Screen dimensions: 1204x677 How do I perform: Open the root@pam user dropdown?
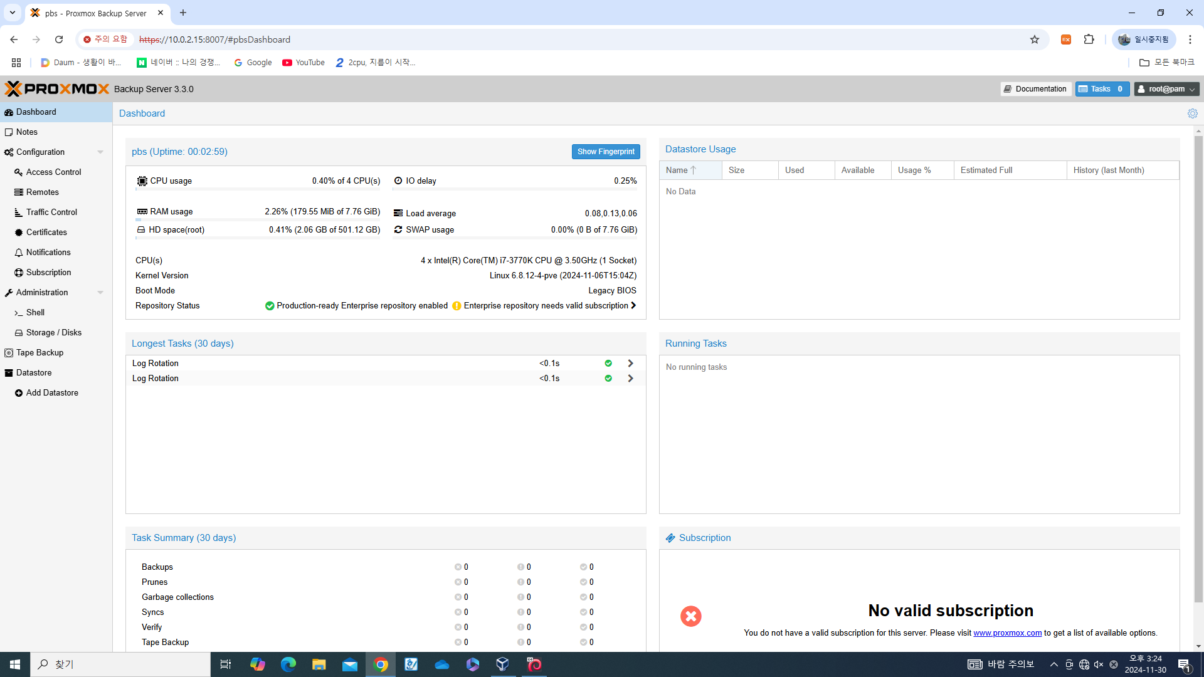coord(1166,89)
